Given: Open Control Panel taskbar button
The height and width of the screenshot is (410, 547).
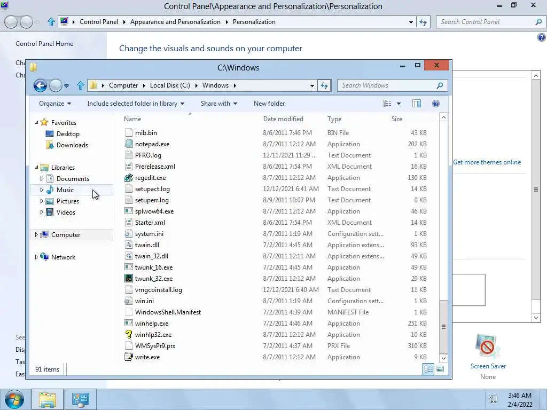Looking at the screenshot, I should 81,399.
